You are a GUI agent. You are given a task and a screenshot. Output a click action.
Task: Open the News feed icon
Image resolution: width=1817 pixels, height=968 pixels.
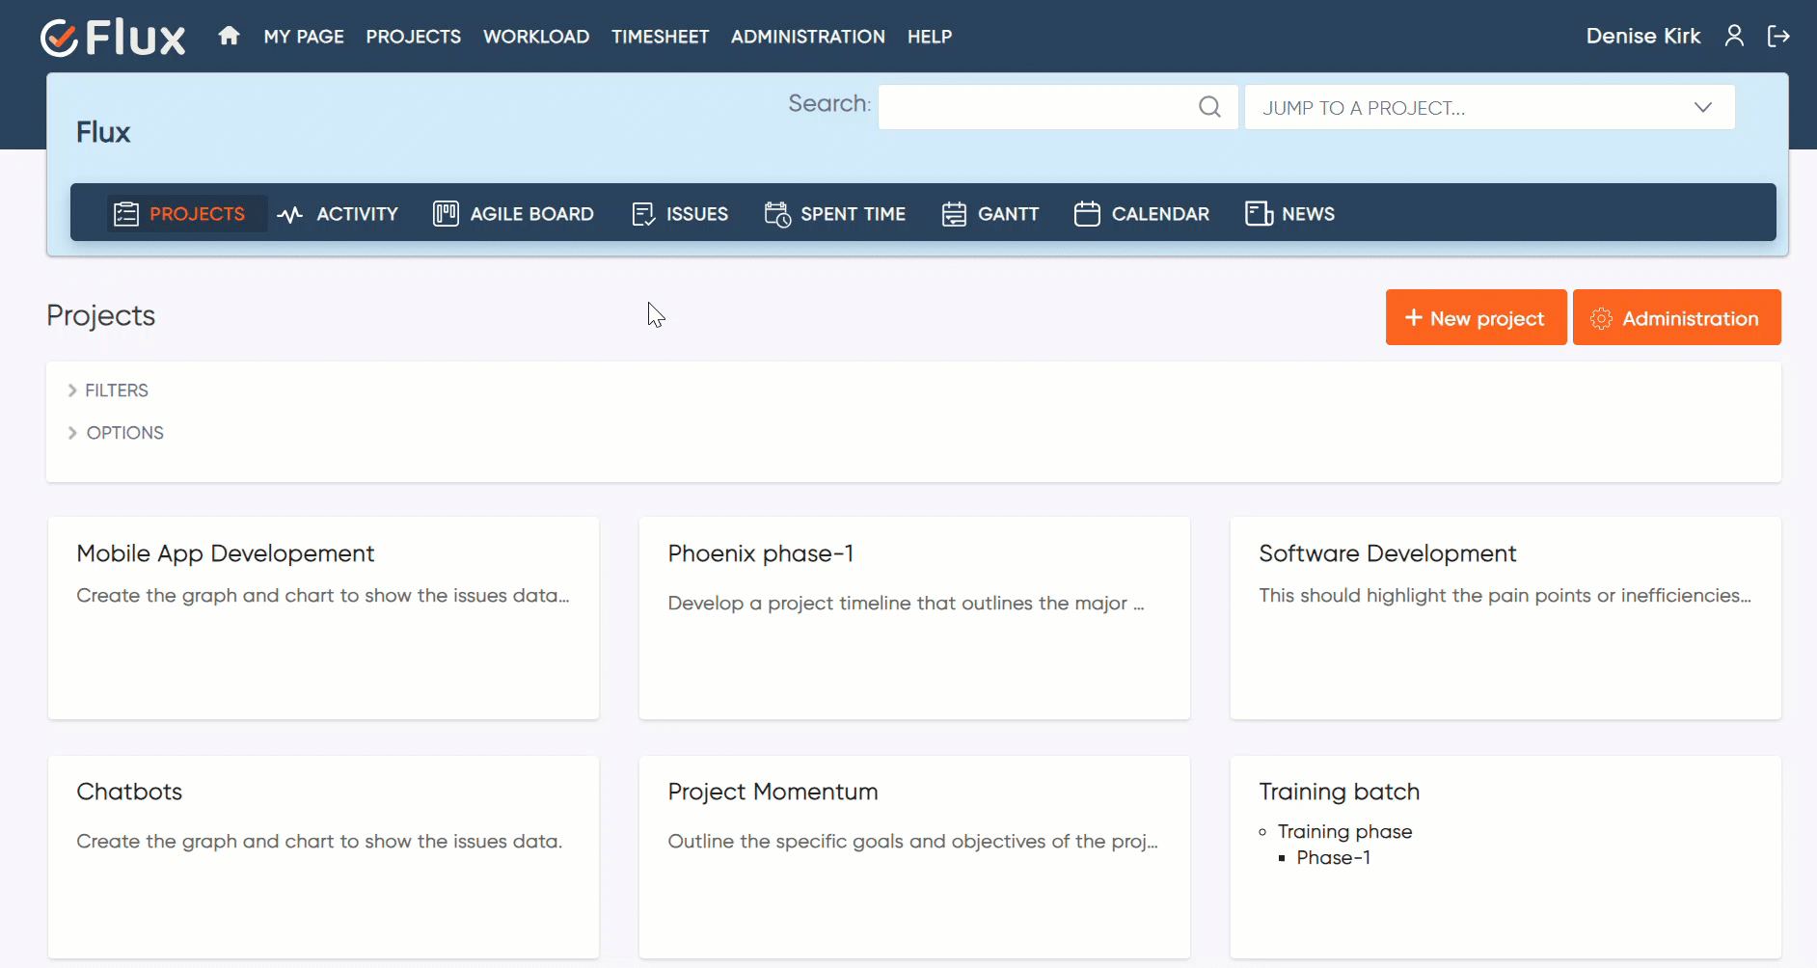tap(1258, 213)
